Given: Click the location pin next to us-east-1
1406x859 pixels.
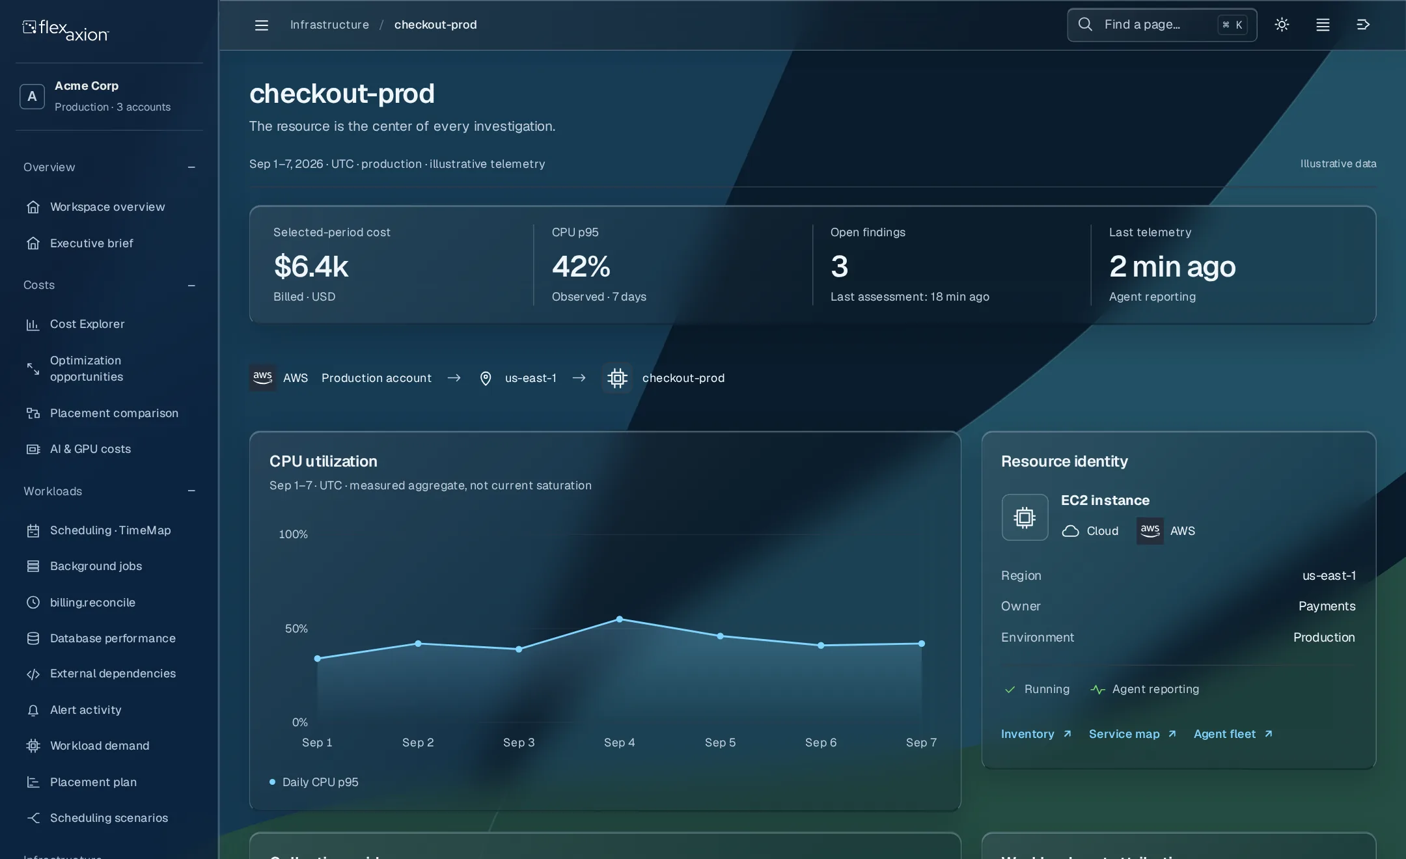Looking at the screenshot, I should click(486, 378).
